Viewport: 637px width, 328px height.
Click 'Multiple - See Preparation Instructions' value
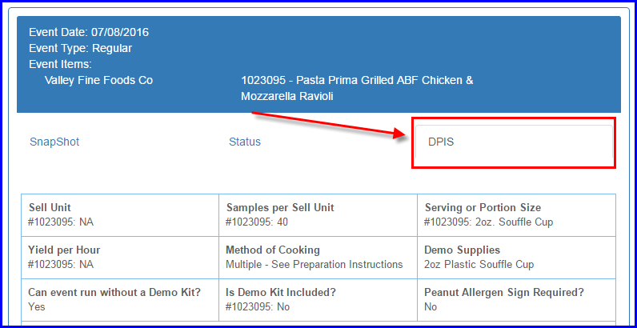[x=314, y=264]
